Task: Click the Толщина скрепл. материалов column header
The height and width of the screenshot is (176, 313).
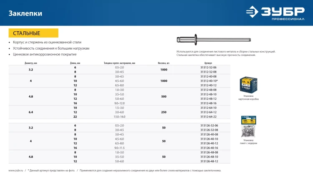Action: coord(119,63)
